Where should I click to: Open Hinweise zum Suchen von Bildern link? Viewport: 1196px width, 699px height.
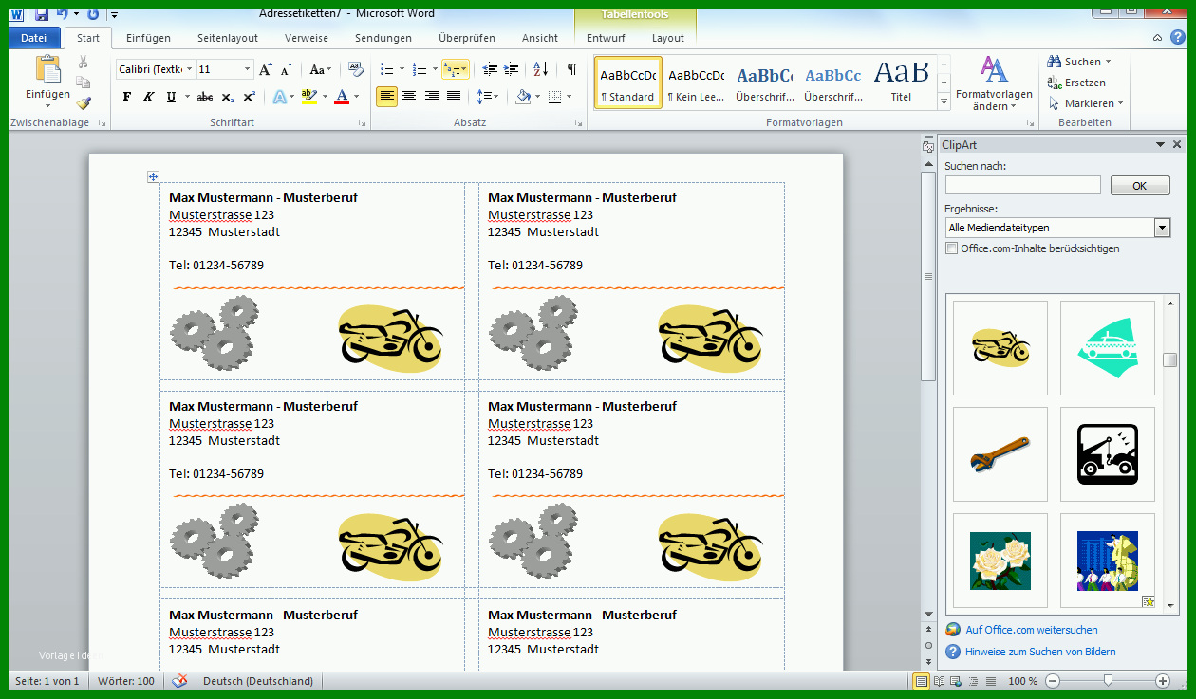click(1040, 652)
